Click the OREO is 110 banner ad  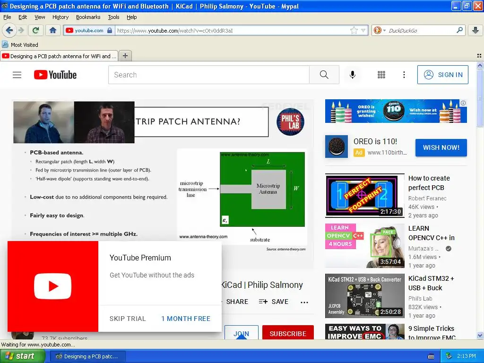pyautogui.click(x=396, y=111)
